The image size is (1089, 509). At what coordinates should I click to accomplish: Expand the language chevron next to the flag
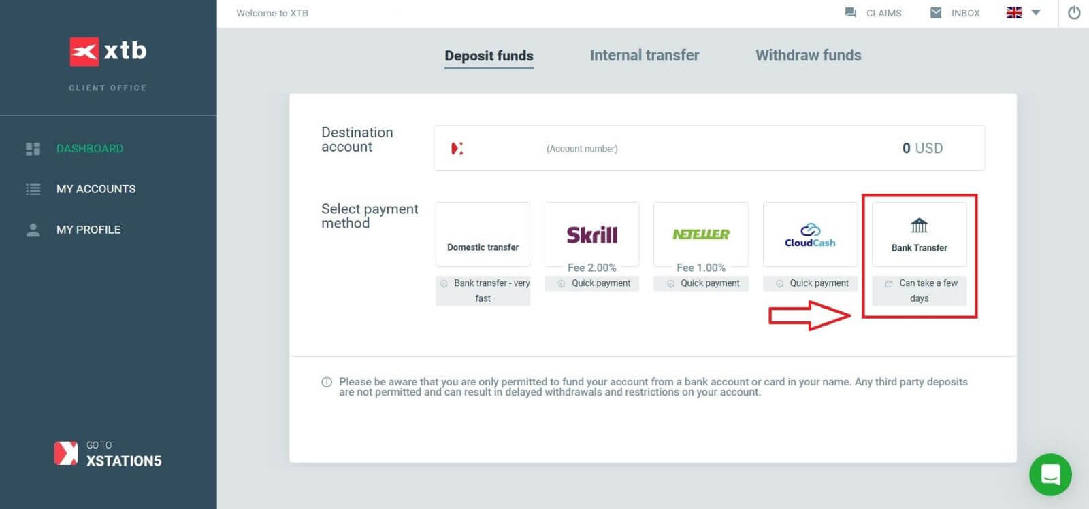[x=1035, y=12]
